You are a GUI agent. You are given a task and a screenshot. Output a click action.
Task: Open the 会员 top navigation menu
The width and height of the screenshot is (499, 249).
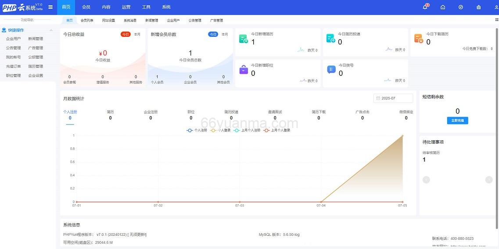tap(86, 7)
